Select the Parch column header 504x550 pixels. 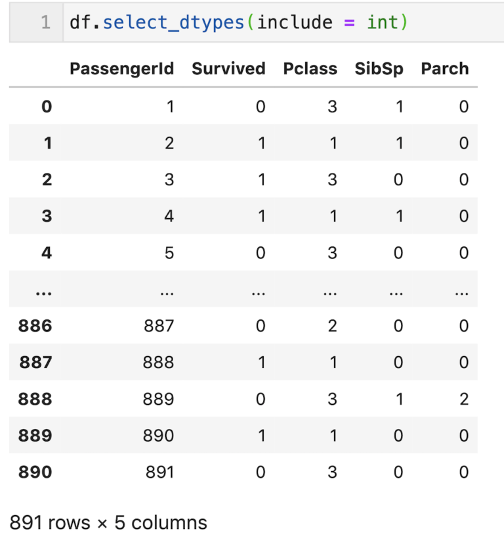coord(445,69)
